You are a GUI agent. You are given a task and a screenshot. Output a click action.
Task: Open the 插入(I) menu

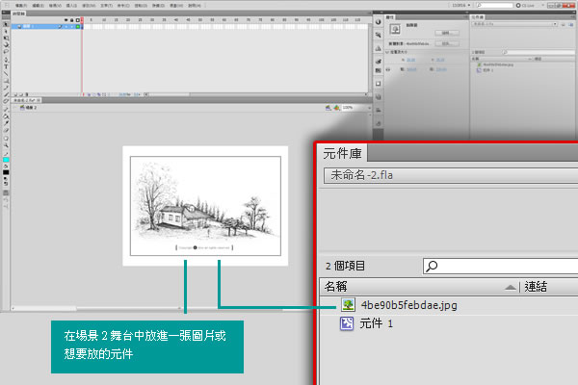tap(71, 6)
